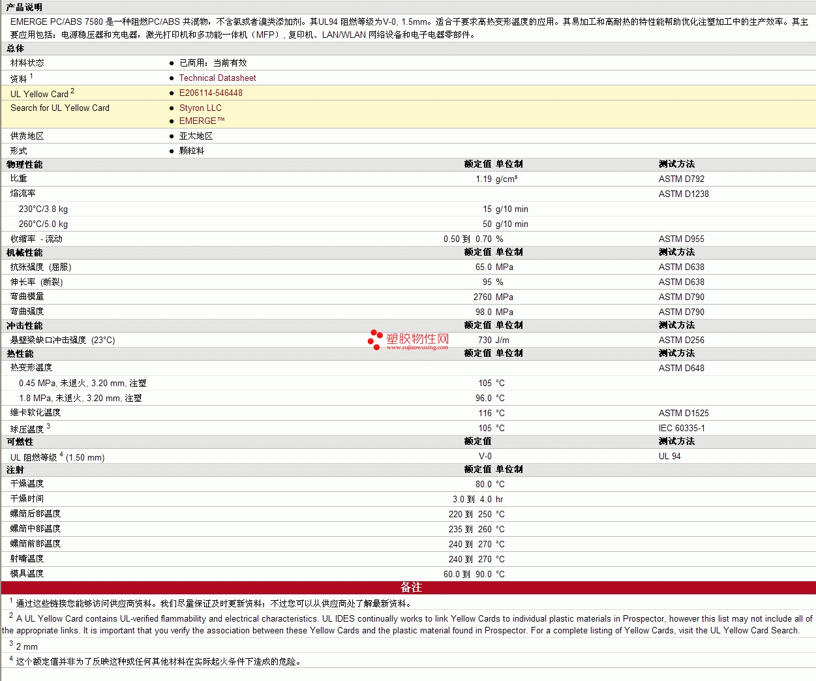Viewport: 816px width, 681px height.
Task: Click the 物理性能 section header
Action: (24, 164)
